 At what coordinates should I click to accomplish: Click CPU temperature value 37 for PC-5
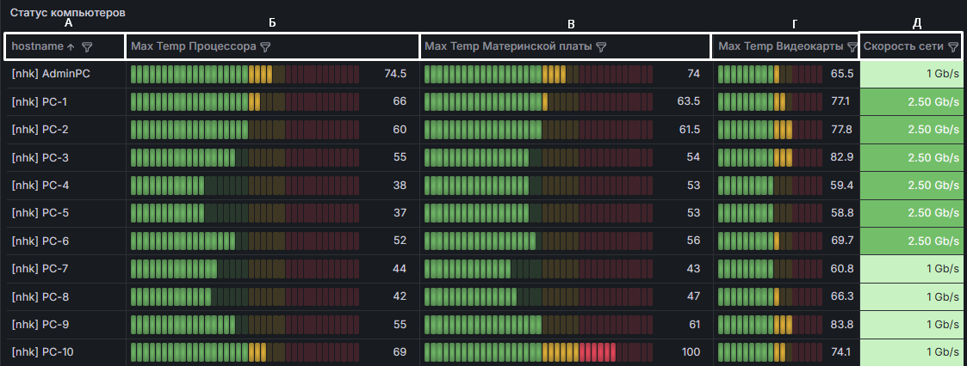click(400, 213)
